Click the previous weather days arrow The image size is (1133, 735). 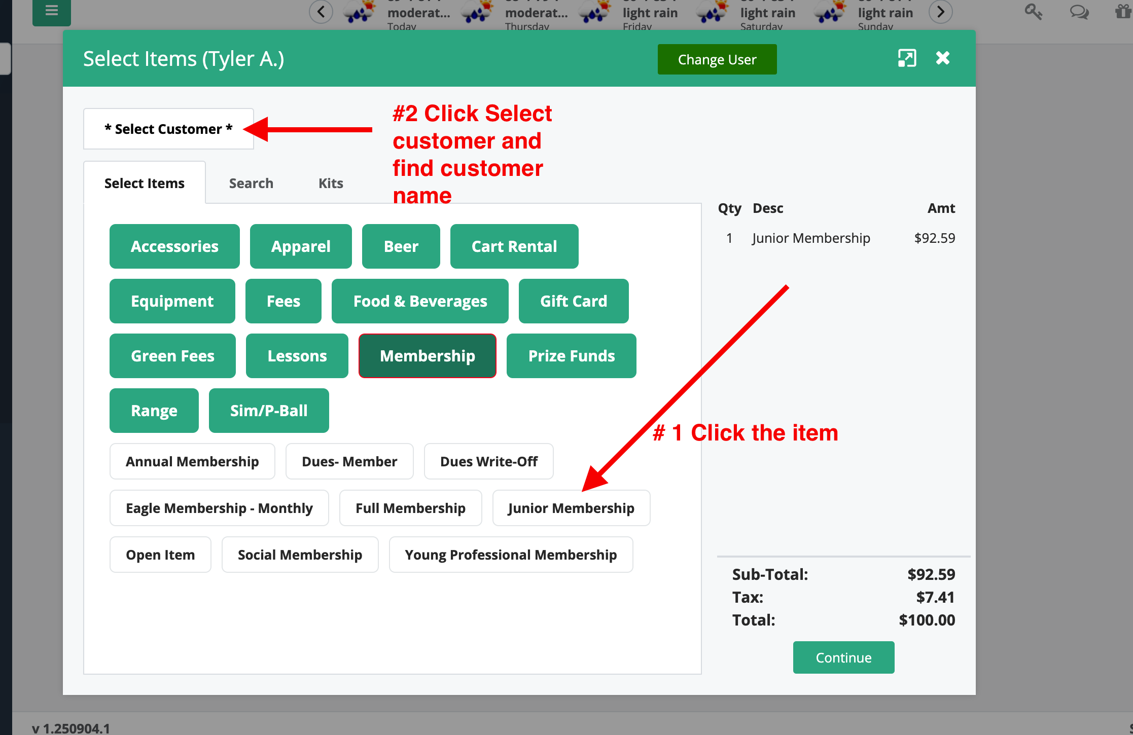pos(321,11)
